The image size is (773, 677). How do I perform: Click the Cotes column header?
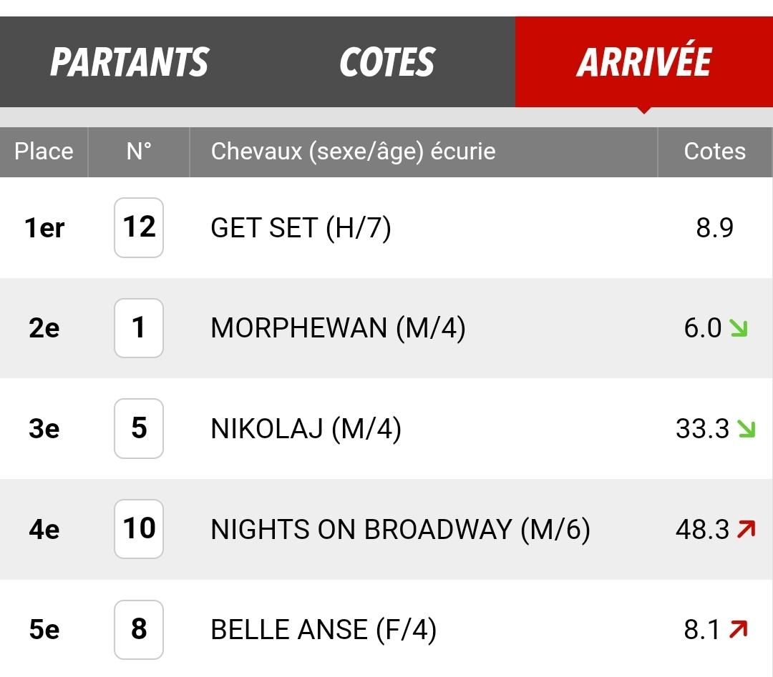(x=715, y=152)
